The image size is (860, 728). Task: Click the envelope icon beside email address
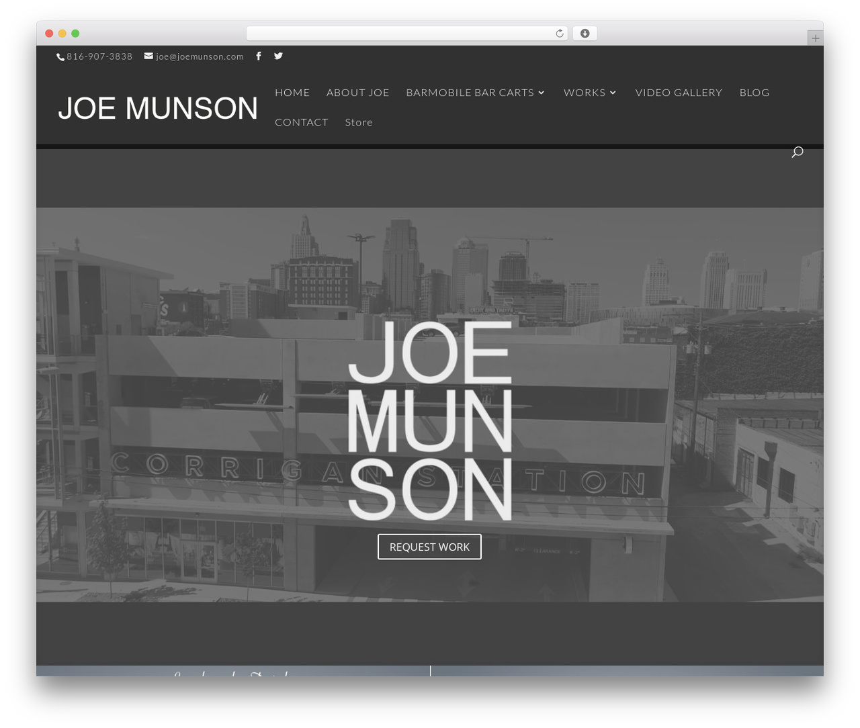(148, 56)
